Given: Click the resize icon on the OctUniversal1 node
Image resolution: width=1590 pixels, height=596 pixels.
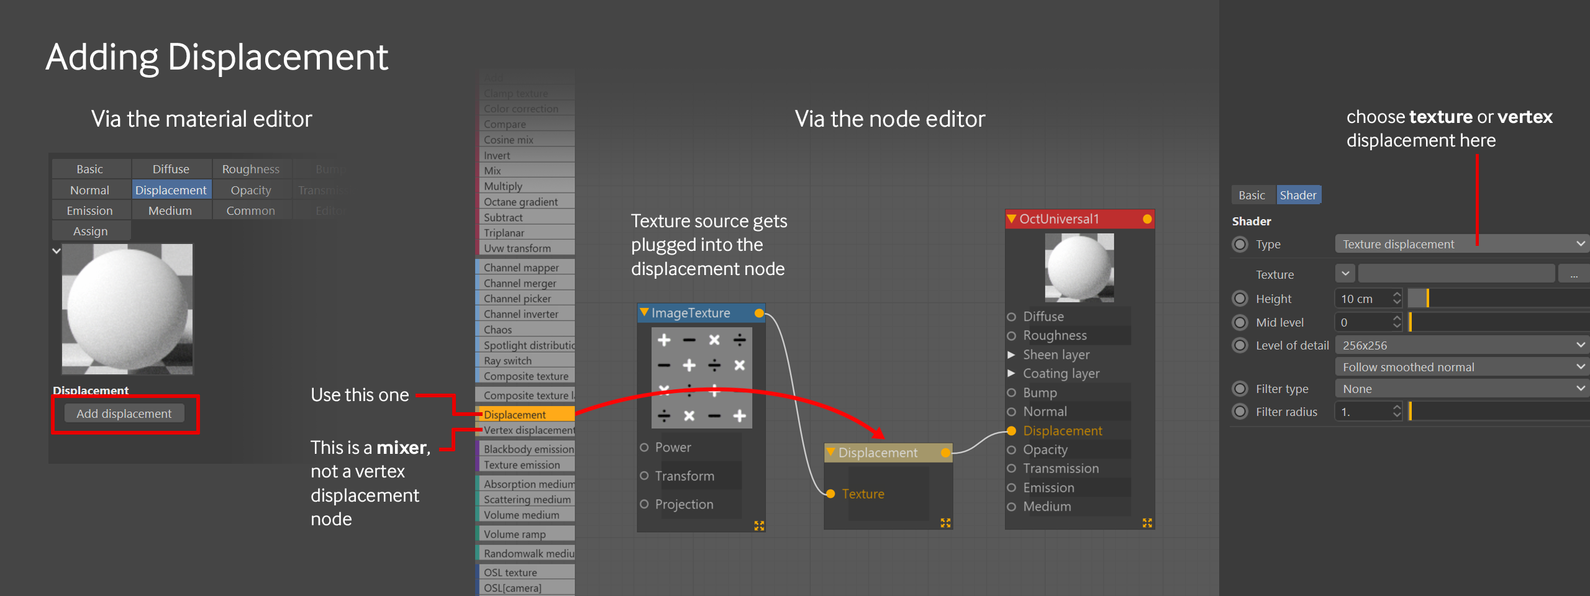Looking at the screenshot, I should coord(1147,523).
